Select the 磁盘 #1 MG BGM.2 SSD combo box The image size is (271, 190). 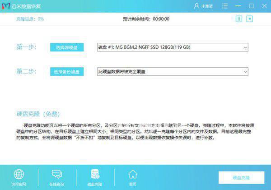[173, 47]
